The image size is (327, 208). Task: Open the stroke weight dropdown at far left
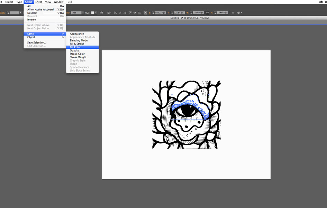pos(20,13)
